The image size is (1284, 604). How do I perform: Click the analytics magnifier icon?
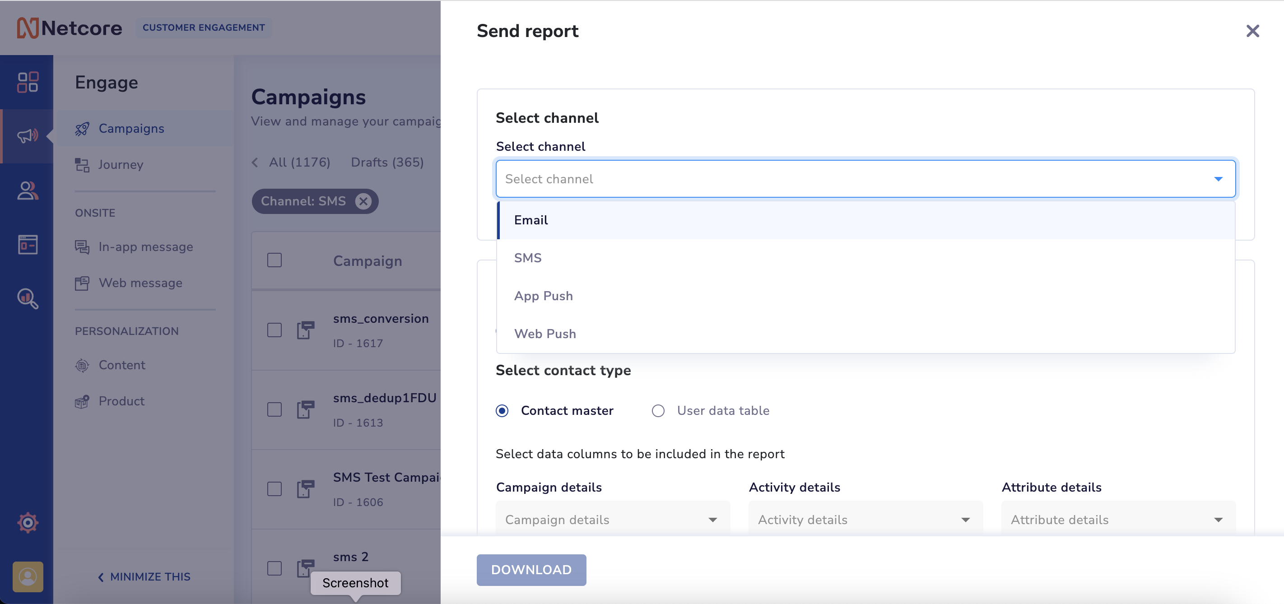tap(28, 298)
